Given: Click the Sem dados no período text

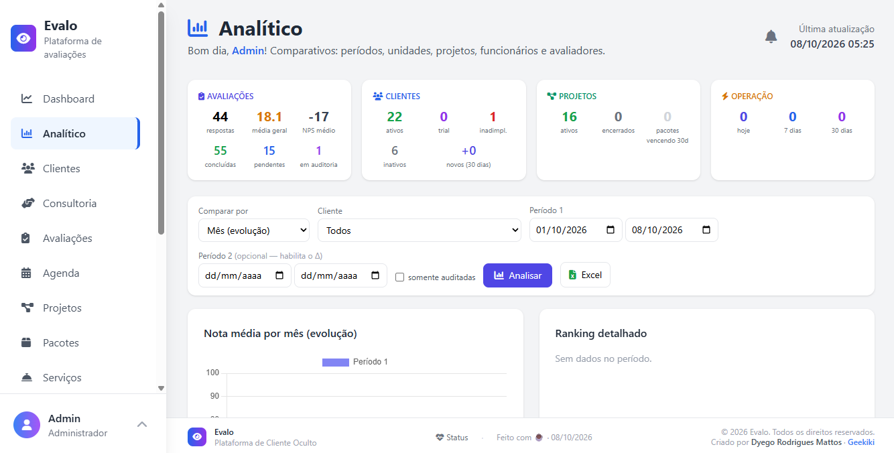Looking at the screenshot, I should 603,359.
